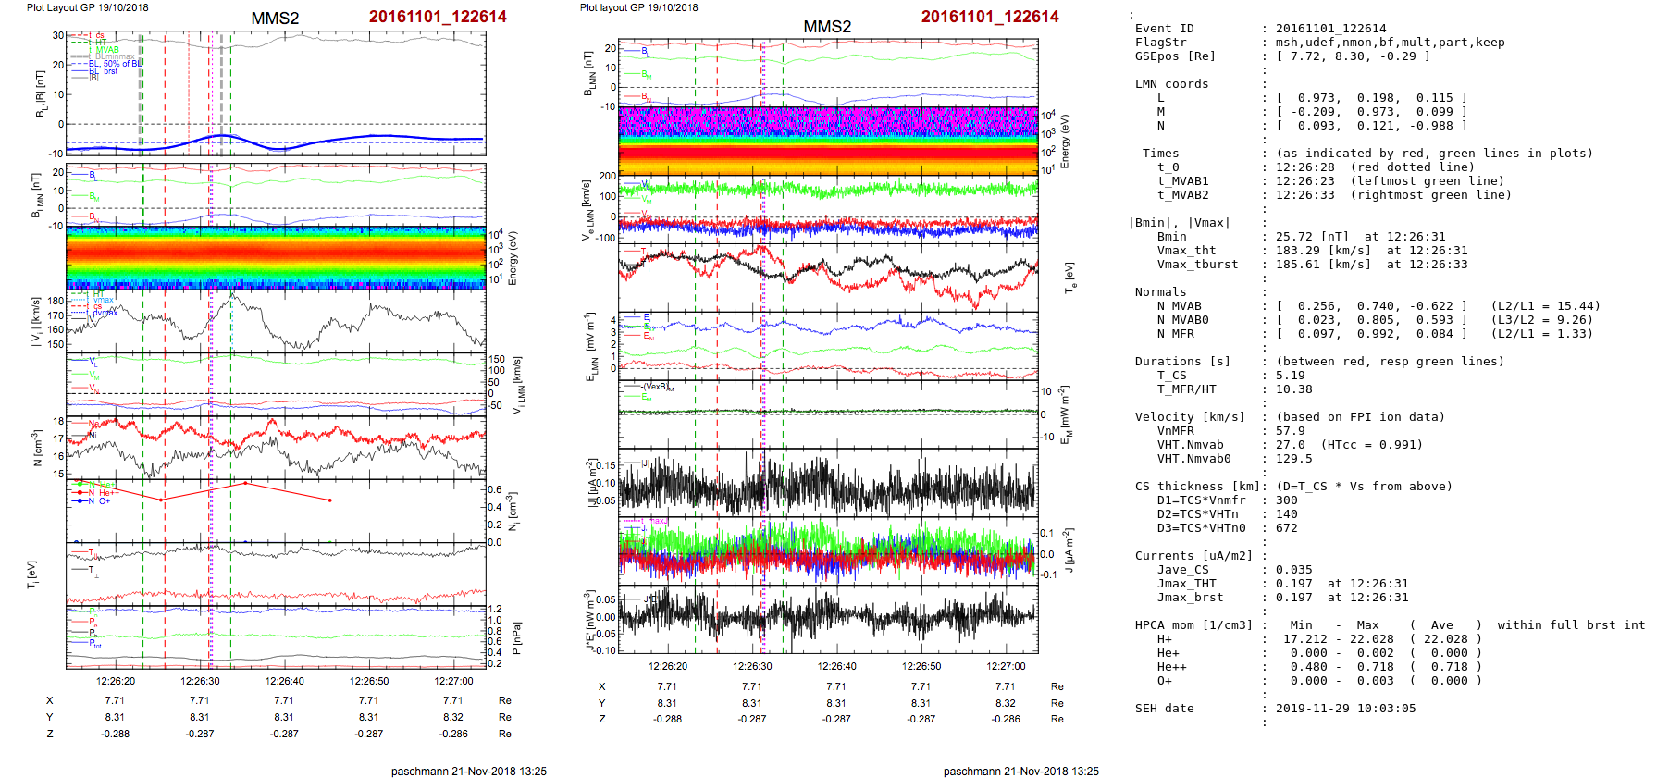Click the electron energy spectrogram in right plot
This screenshot has height=778, width=1669.
828,139
